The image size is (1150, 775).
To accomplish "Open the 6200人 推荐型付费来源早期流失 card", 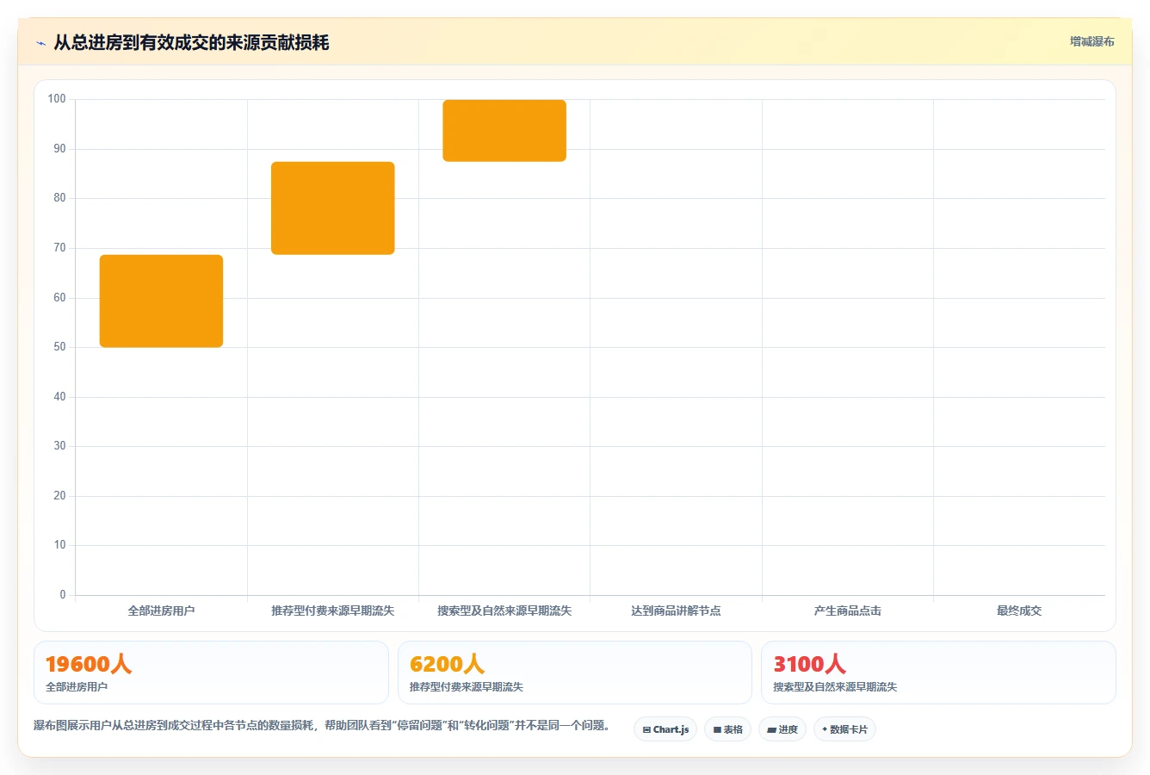I will click(x=574, y=673).
